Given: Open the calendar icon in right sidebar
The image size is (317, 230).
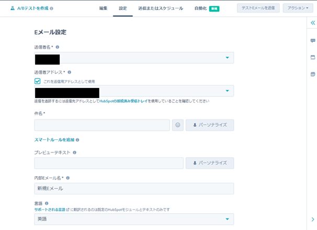Looking at the screenshot, I should [x=313, y=74].
